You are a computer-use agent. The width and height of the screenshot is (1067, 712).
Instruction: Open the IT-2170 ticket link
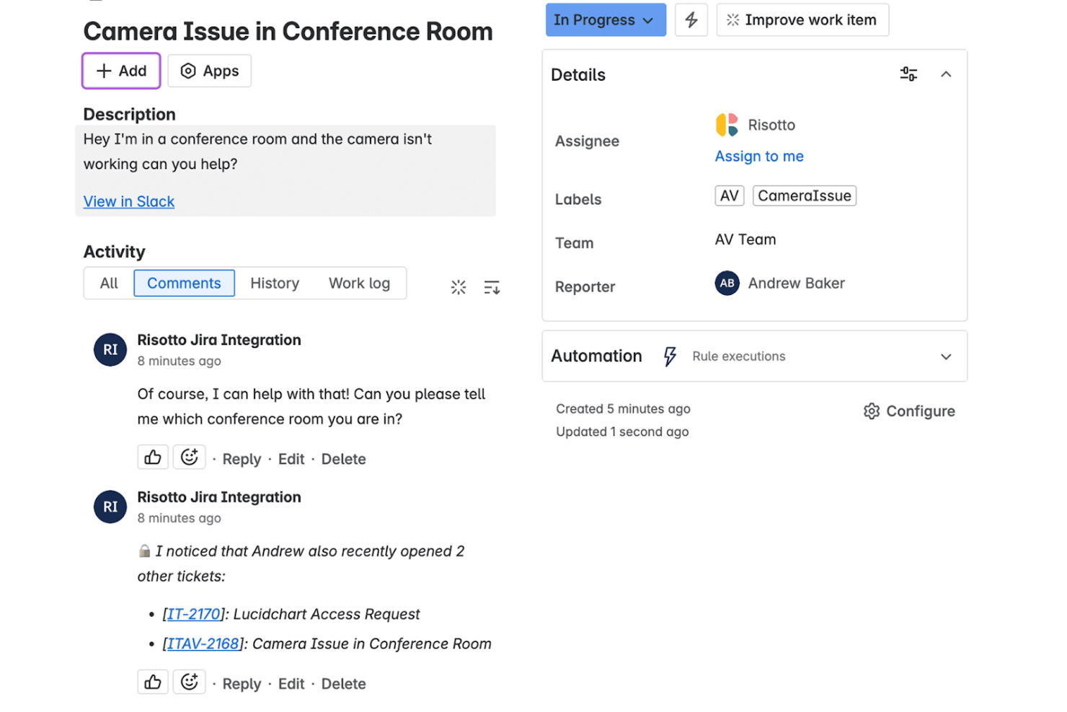(x=194, y=614)
